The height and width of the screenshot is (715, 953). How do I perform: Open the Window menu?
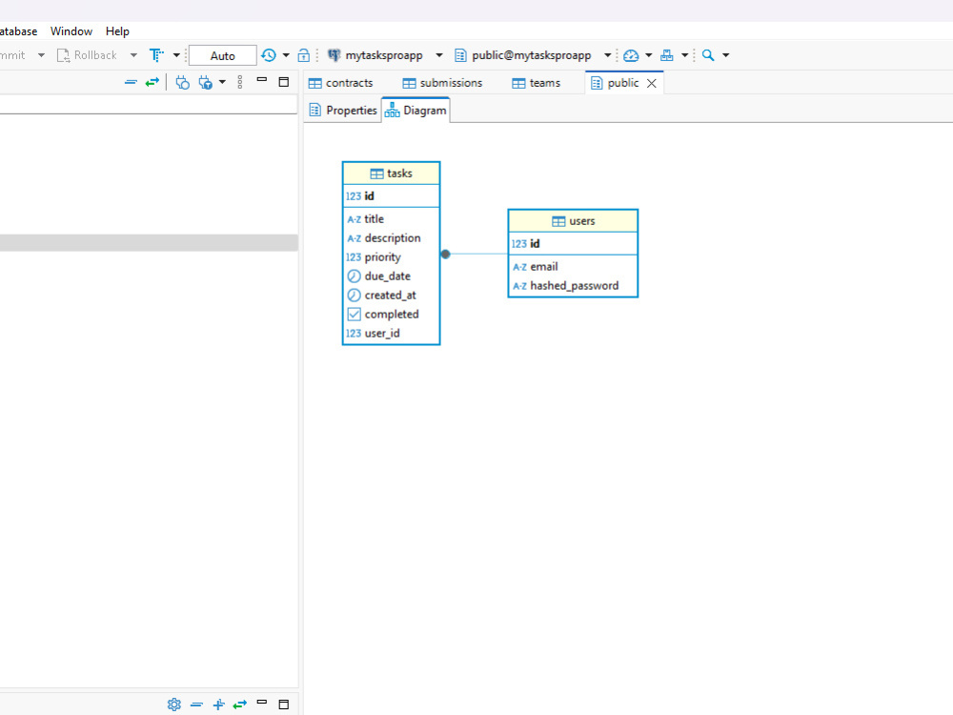[71, 31]
